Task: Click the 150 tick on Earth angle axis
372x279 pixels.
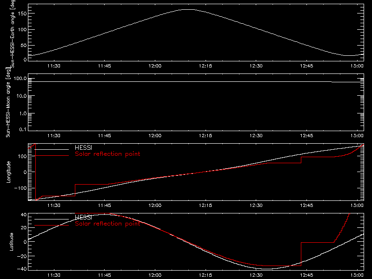Action: 22,13
